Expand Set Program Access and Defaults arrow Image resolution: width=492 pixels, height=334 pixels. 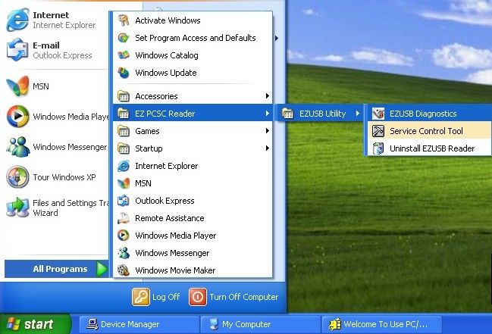pos(277,39)
